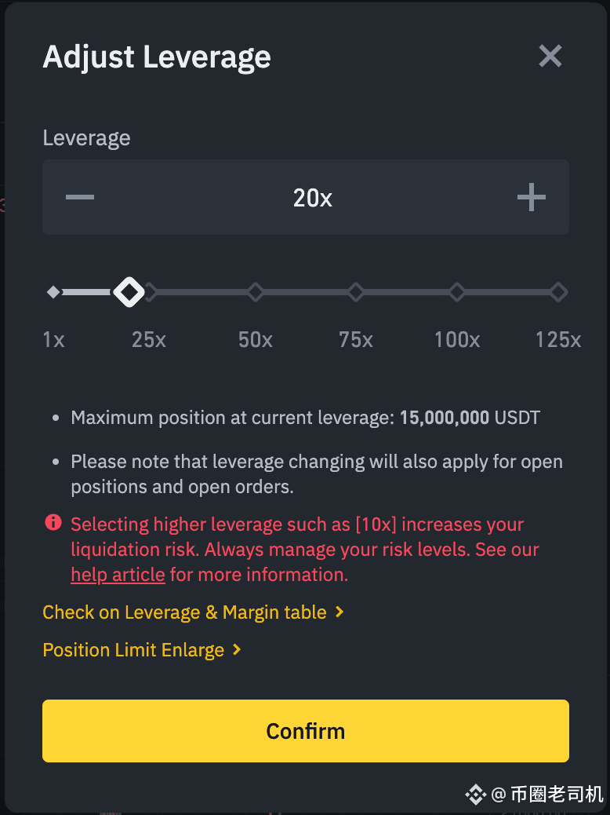Click the 20x leverage value field
Image resolution: width=610 pixels, height=815 pixels.
click(x=312, y=198)
